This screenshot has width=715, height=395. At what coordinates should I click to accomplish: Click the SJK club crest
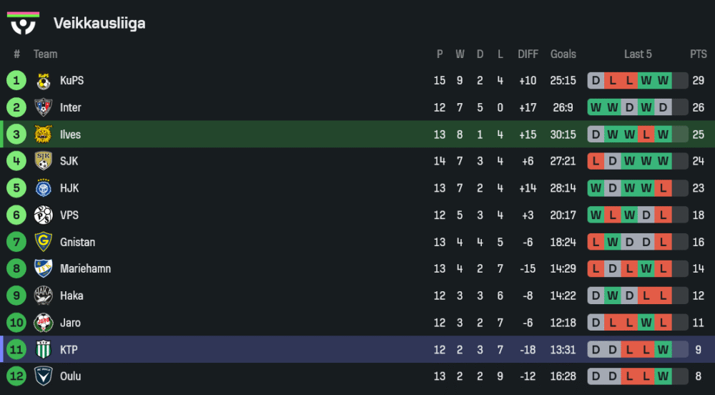click(x=44, y=161)
